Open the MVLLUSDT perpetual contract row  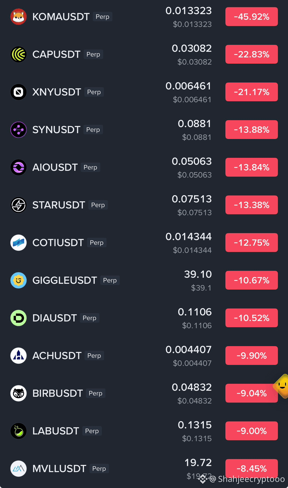pos(144,469)
